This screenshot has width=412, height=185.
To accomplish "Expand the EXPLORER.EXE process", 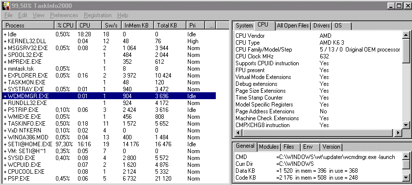I will coord(5,76).
